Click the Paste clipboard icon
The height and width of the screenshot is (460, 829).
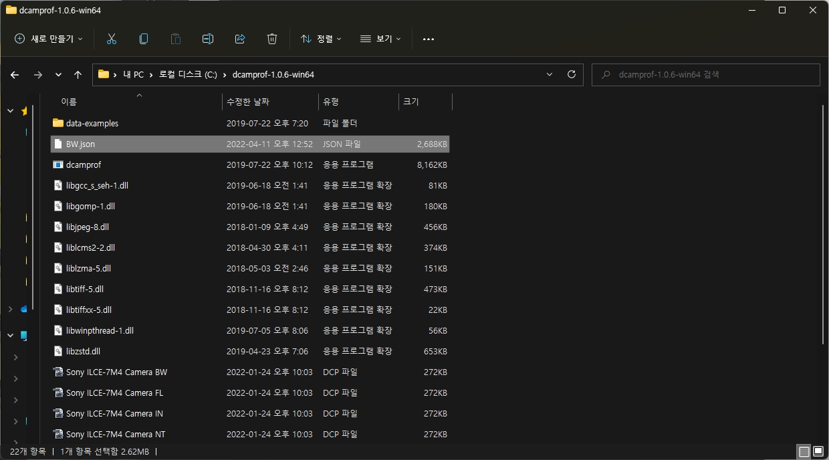click(176, 39)
